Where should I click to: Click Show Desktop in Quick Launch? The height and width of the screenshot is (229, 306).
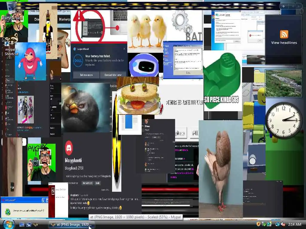click(22, 225)
